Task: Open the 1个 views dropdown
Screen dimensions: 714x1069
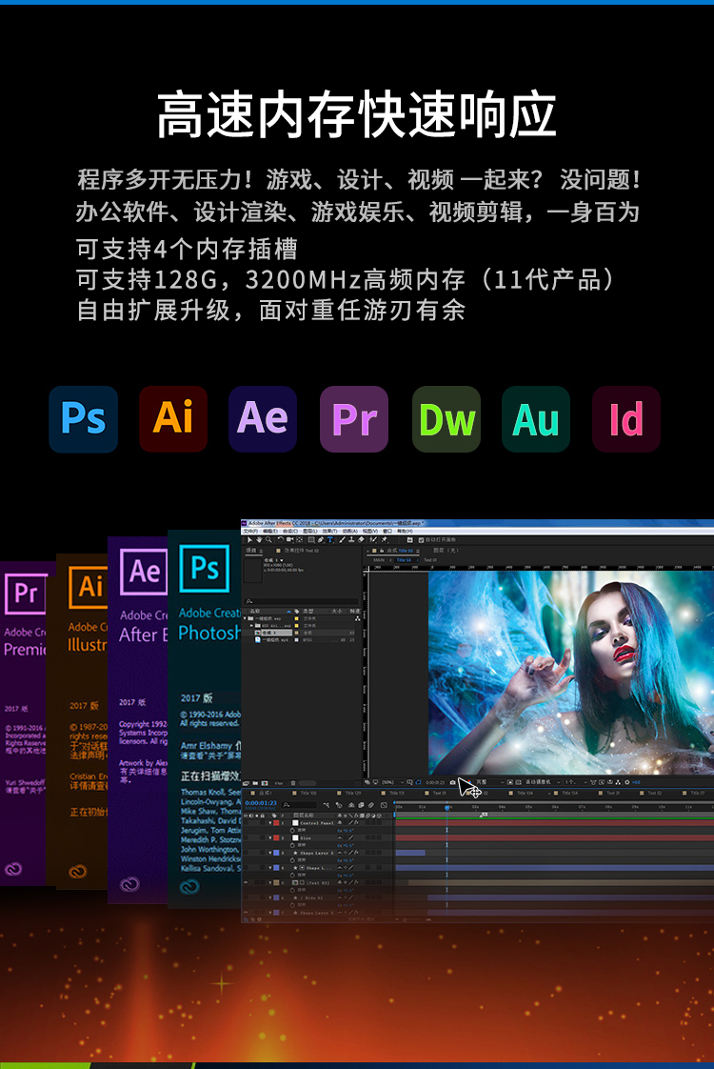Action: click(576, 782)
